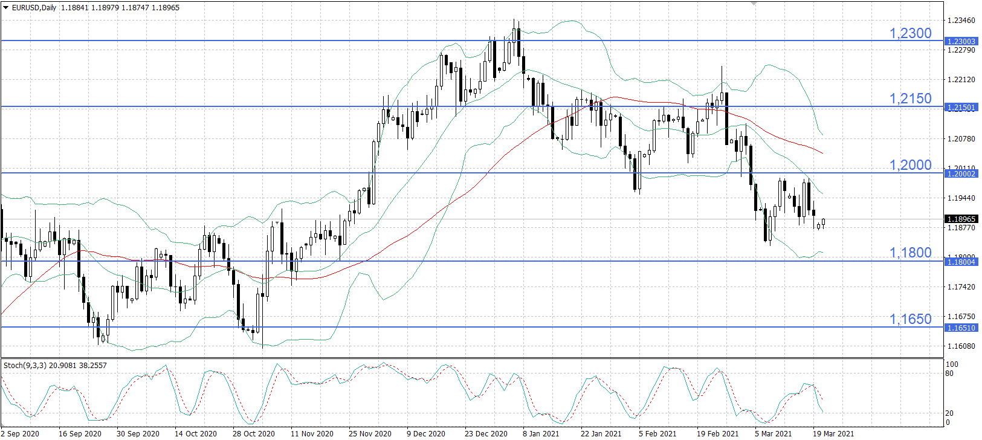Click the 28 Oct 2020 date label
The height and width of the screenshot is (440, 982).
tap(254, 434)
